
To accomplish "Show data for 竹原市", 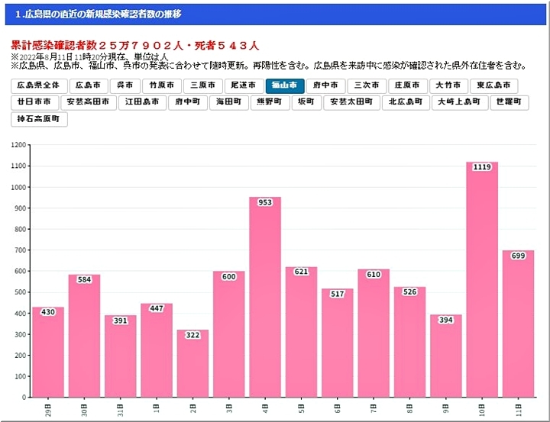I will 161,85.
